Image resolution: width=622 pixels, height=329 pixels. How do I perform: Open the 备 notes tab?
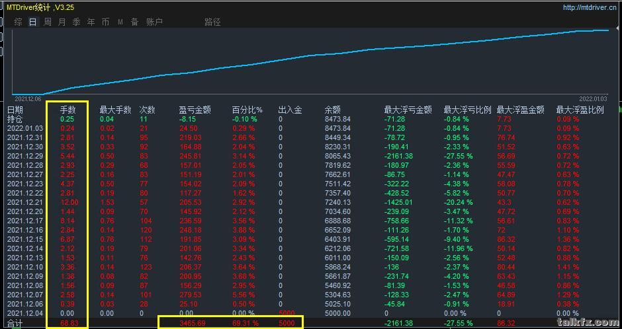coord(134,22)
